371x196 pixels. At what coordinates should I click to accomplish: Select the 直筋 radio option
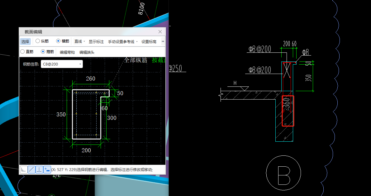point(27,51)
